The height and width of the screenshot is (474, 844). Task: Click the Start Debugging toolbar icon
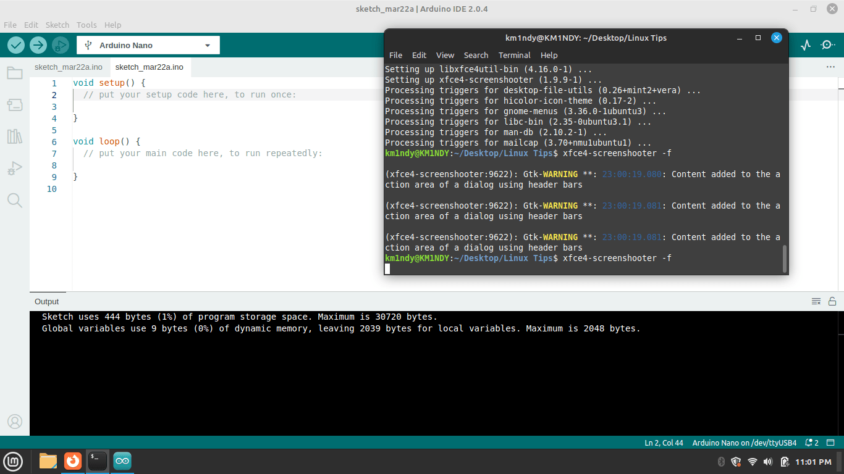point(60,45)
